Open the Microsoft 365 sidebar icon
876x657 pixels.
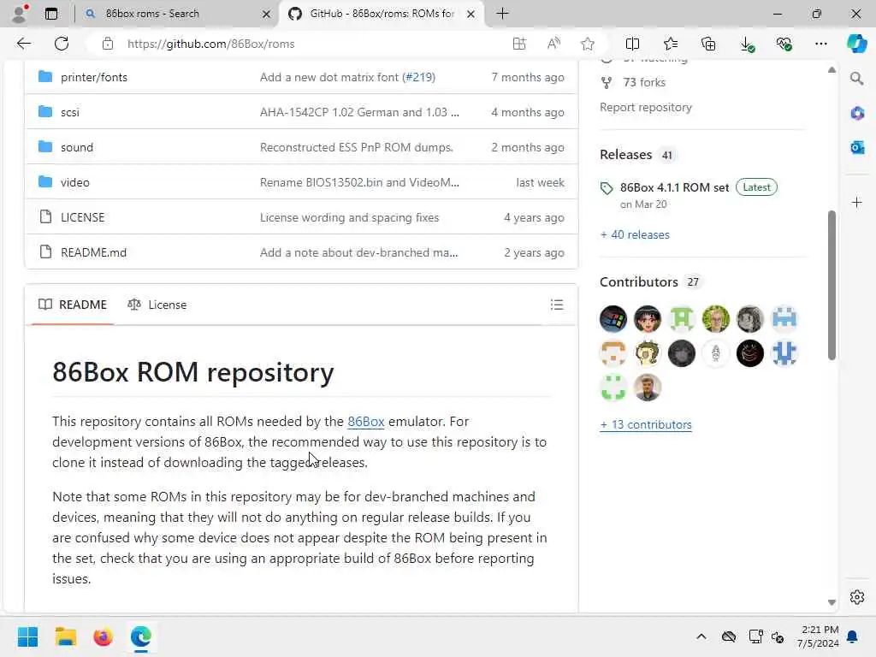point(857,113)
